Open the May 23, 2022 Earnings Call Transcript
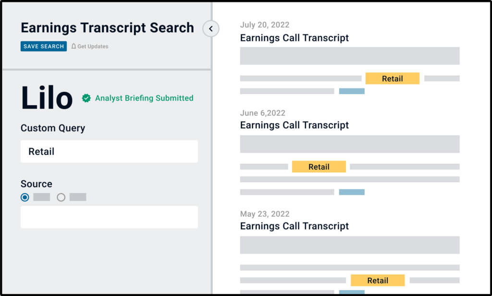The image size is (492, 296). (x=295, y=226)
